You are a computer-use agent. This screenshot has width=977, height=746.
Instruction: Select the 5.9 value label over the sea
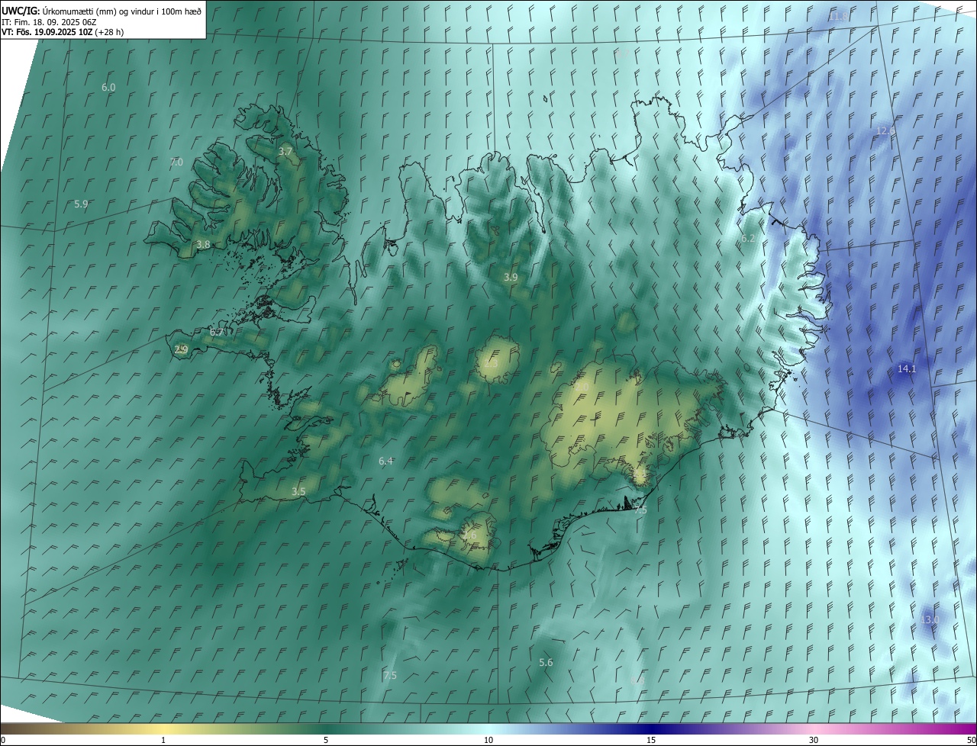click(81, 204)
